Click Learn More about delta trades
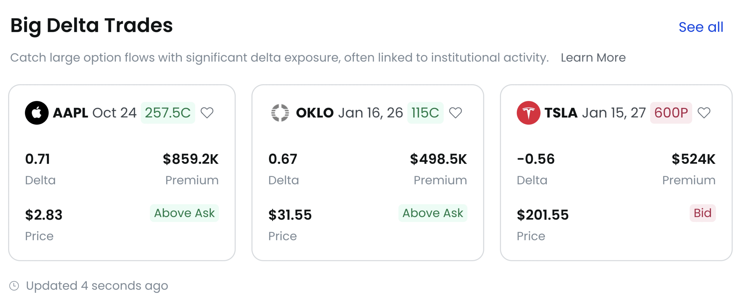Viewport: 747px width, 304px height. click(593, 58)
